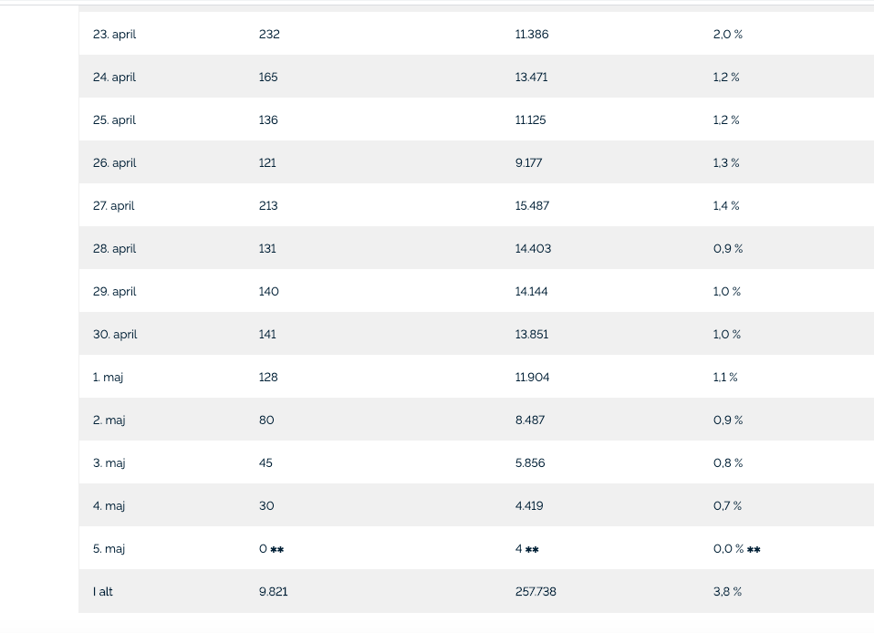Viewport: 874px width, 633px height.
Task: Select the 232 value for 23. april
Action: point(269,34)
